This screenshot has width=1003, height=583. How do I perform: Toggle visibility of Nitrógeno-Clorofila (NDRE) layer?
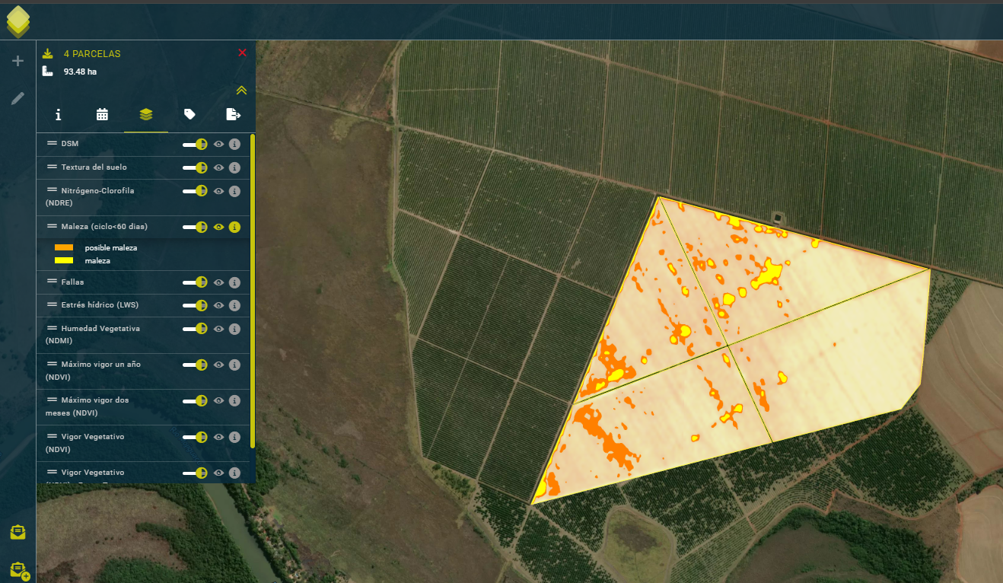pos(218,191)
